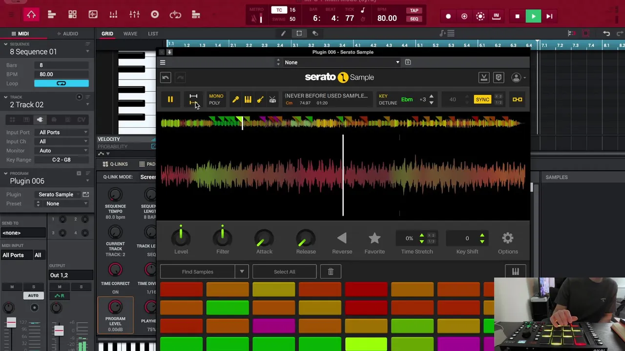The height and width of the screenshot is (351, 625).
Task: Open the Send To none dropdown
Action: click(23, 233)
